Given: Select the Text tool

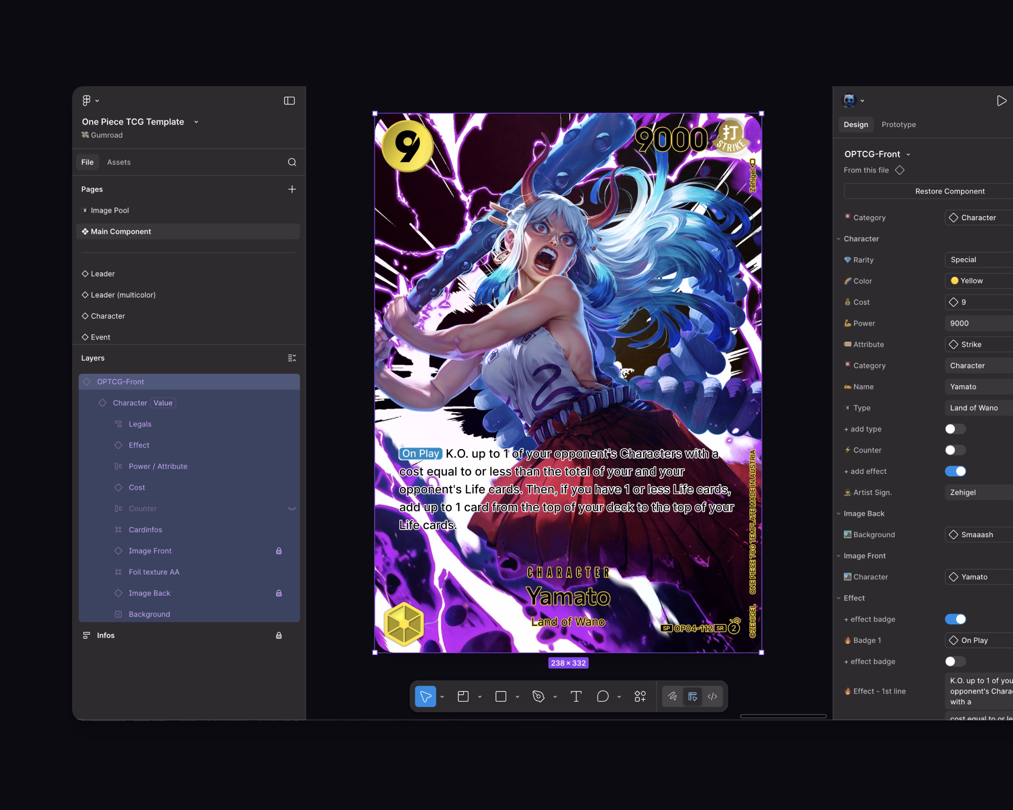Looking at the screenshot, I should 576,696.
